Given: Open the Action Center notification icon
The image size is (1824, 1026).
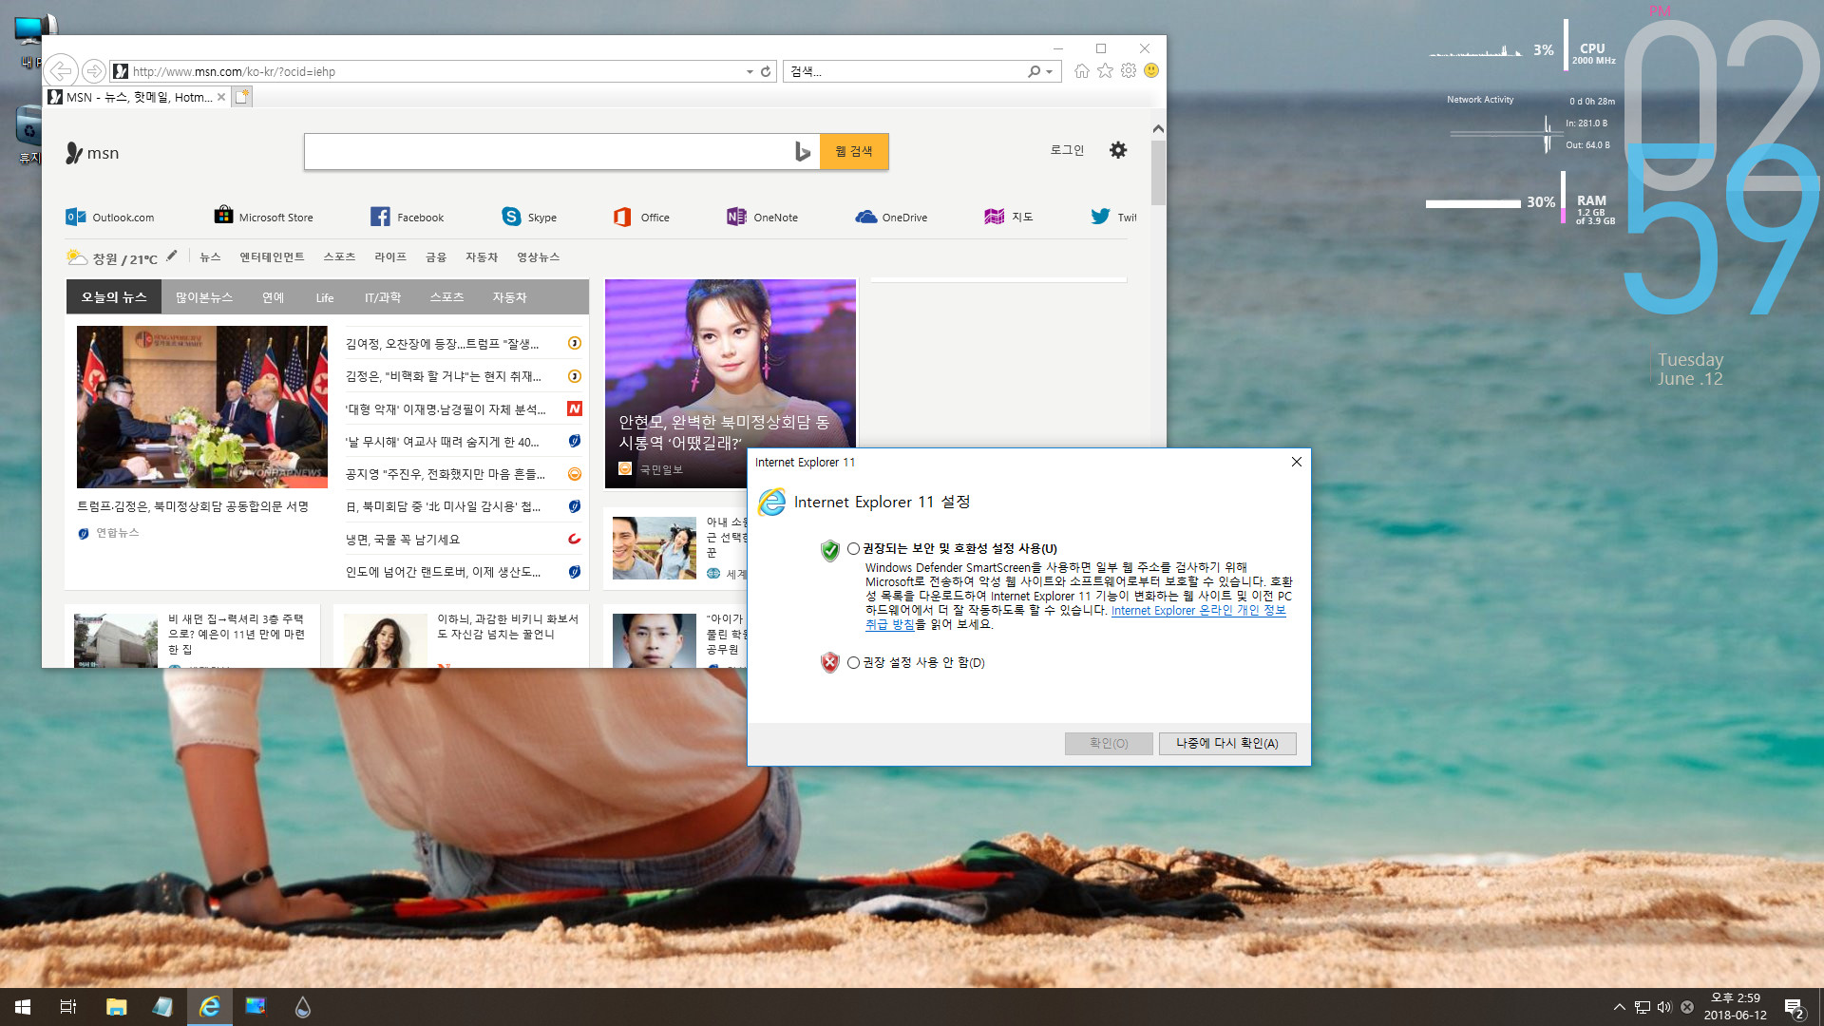Looking at the screenshot, I should [1794, 1008].
